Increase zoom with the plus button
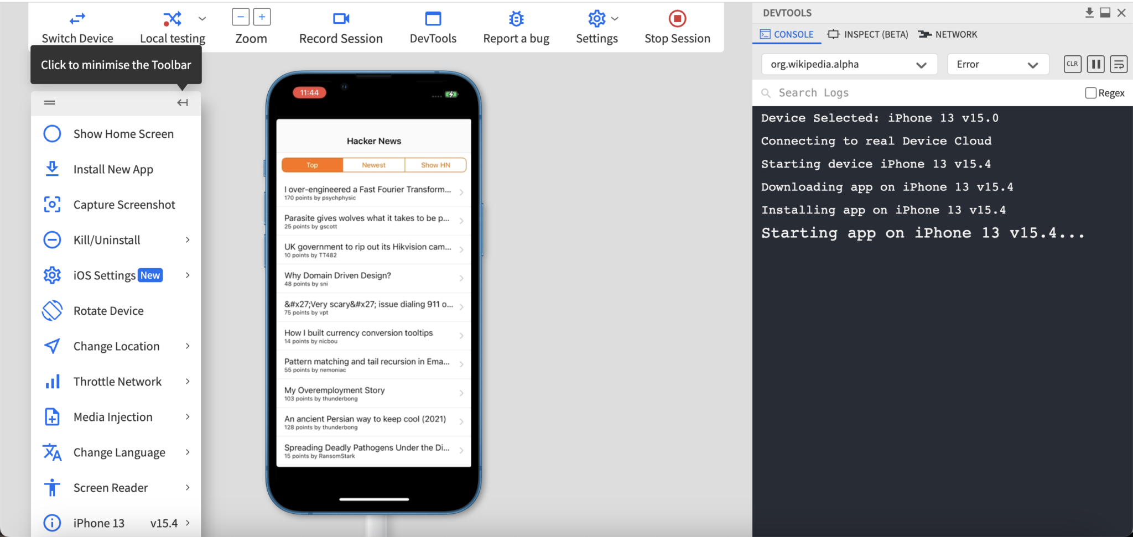 [x=261, y=17]
